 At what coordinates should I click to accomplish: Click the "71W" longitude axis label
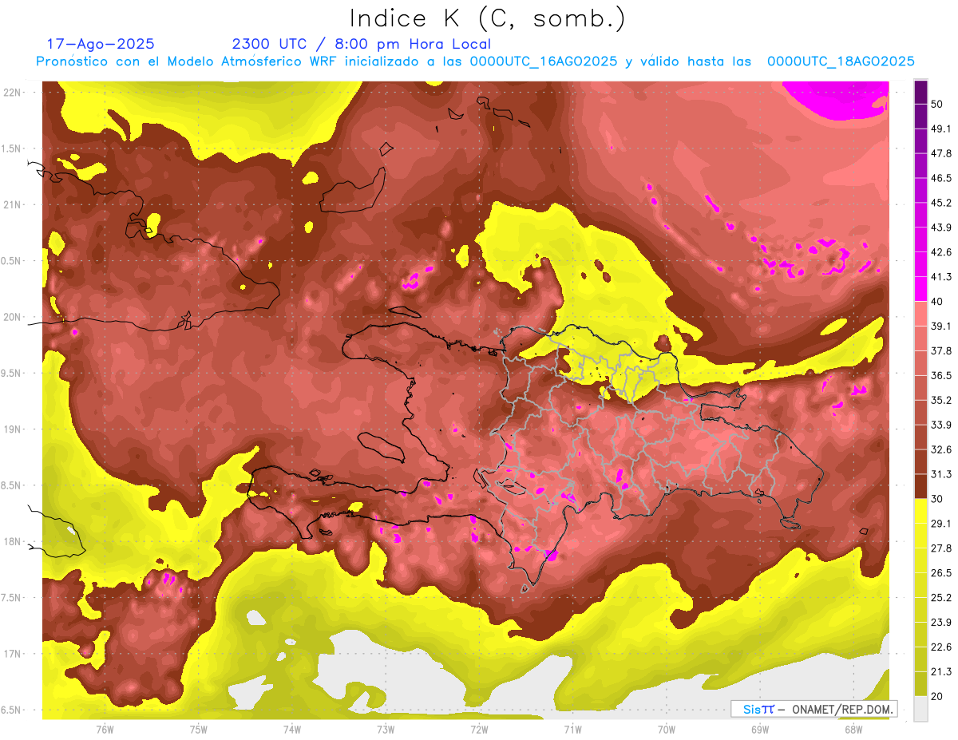572,730
